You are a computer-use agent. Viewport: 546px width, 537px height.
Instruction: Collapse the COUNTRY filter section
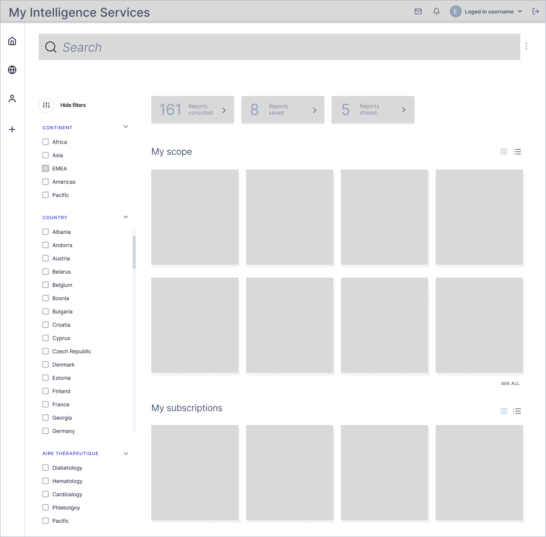(126, 217)
